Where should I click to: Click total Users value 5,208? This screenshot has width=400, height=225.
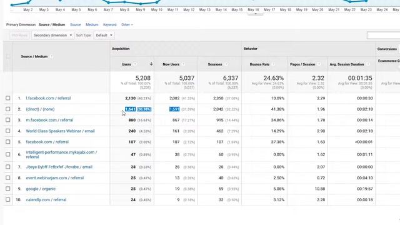(x=143, y=78)
